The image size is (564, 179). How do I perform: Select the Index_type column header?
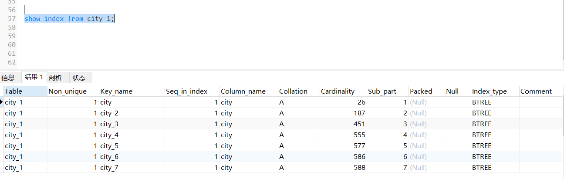tap(494, 91)
